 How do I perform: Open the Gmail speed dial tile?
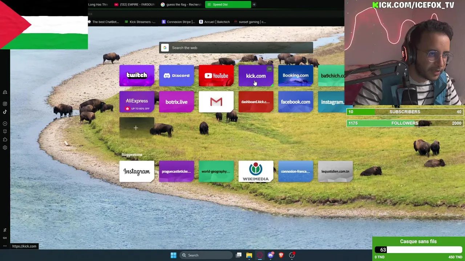pos(216,102)
